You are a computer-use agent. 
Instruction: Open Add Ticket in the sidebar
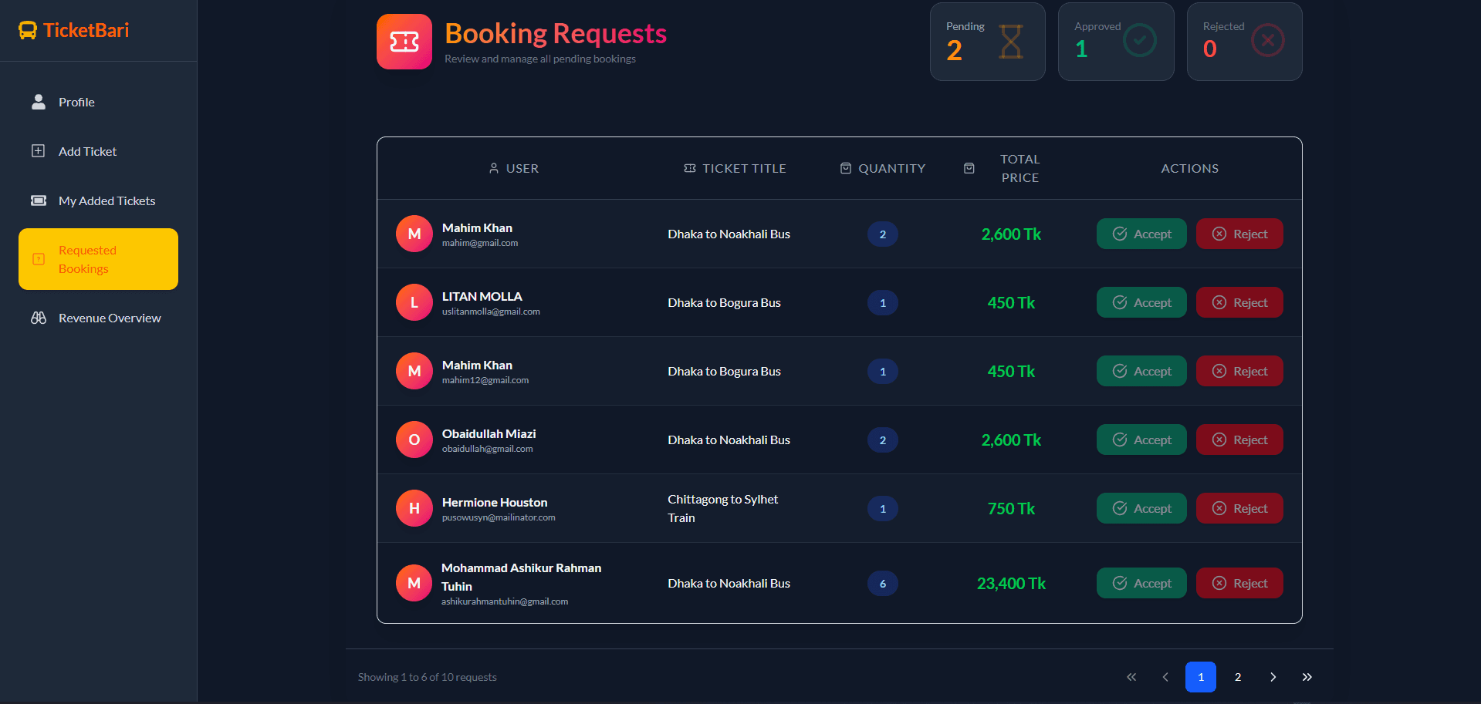tap(98, 151)
